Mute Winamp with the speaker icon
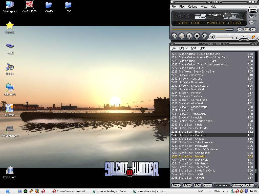The image size is (259, 194). click(x=213, y=37)
